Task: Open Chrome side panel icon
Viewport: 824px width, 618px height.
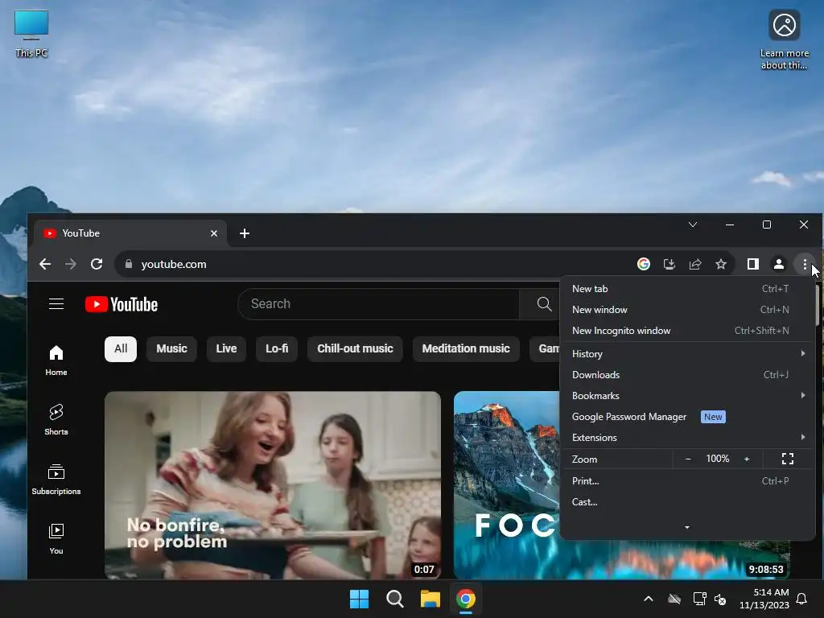Action: pyautogui.click(x=752, y=264)
